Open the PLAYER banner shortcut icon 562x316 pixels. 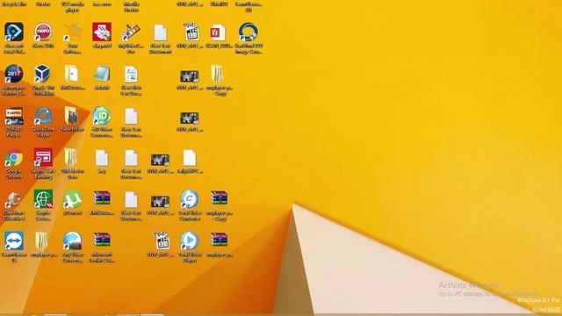click(x=14, y=116)
